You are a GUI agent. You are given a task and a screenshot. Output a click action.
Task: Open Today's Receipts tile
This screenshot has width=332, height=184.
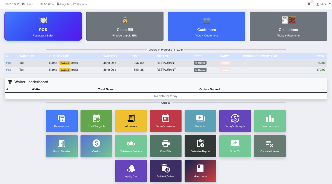pos(235,121)
